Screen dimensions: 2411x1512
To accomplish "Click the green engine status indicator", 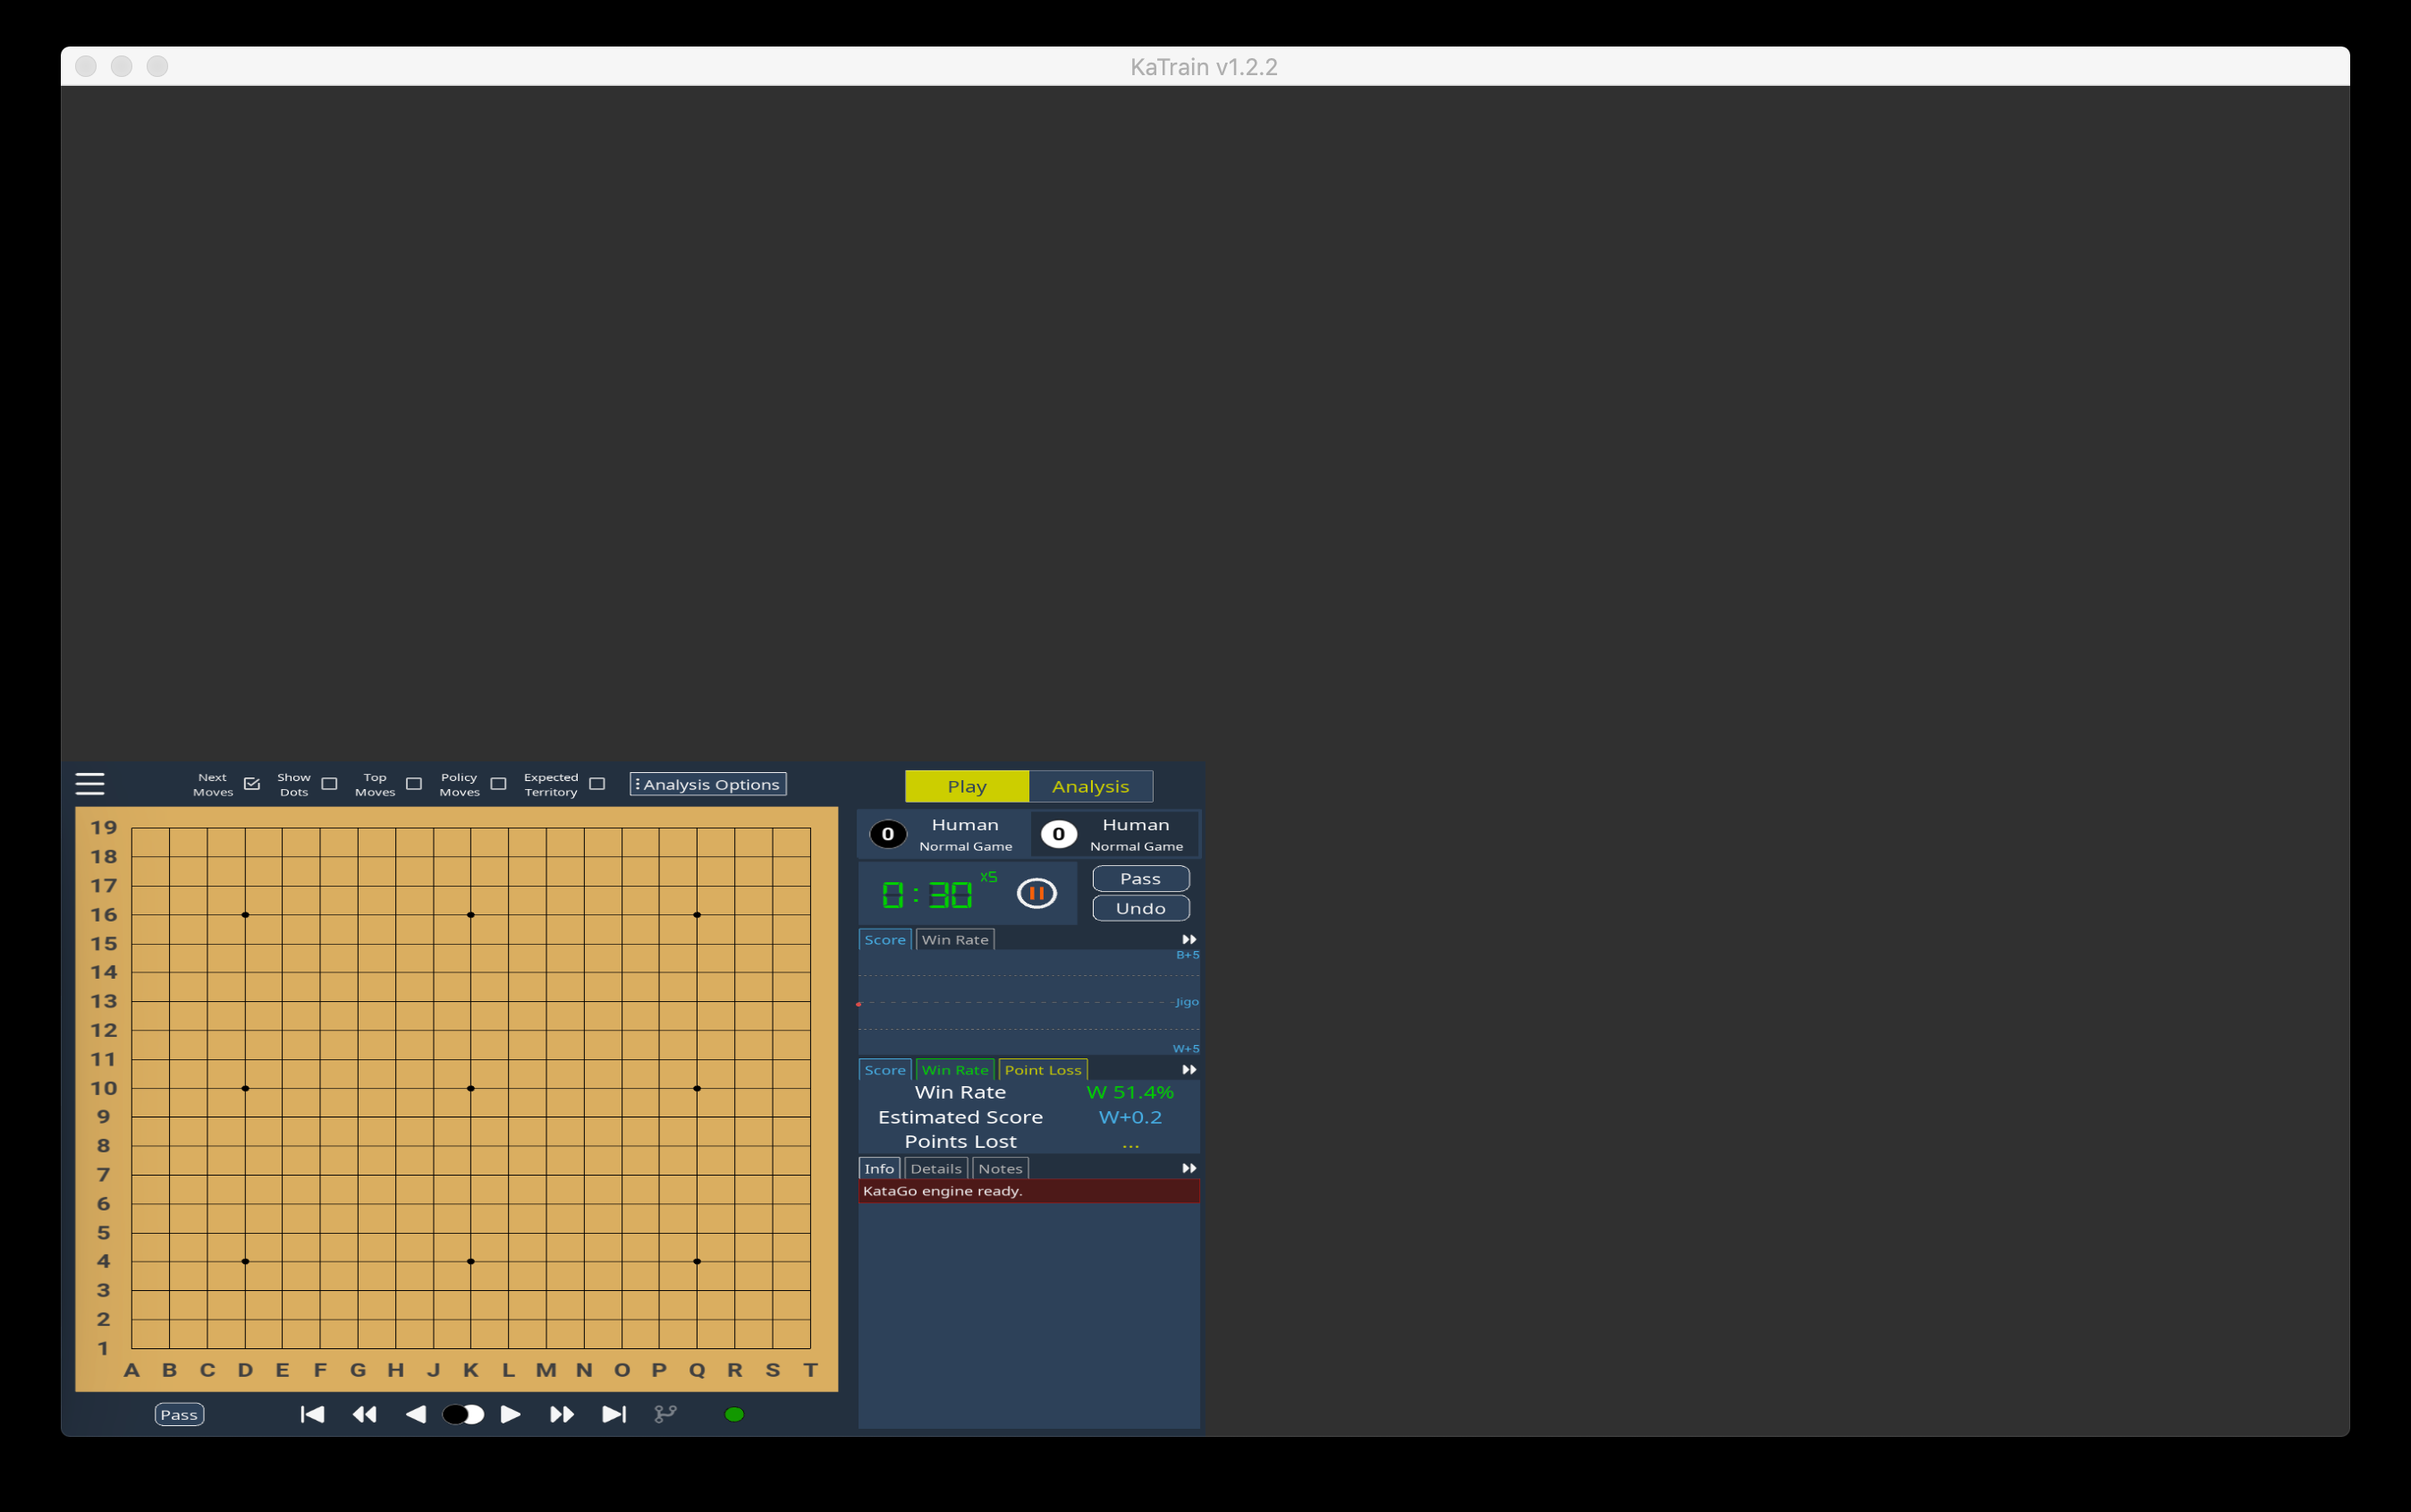I will click(x=735, y=1414).
